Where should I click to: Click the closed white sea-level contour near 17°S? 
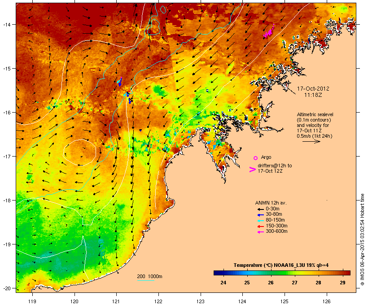(80, 152)
